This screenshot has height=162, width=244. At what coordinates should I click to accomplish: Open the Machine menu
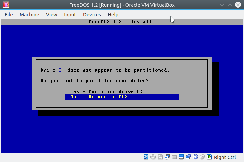(29, 15)
